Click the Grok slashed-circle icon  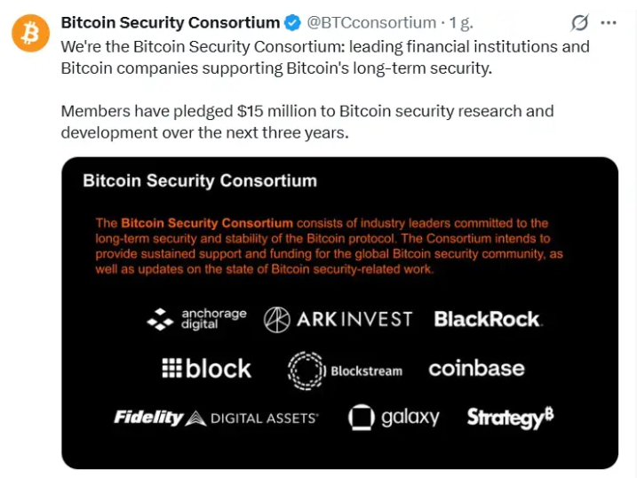coord(580,23)
